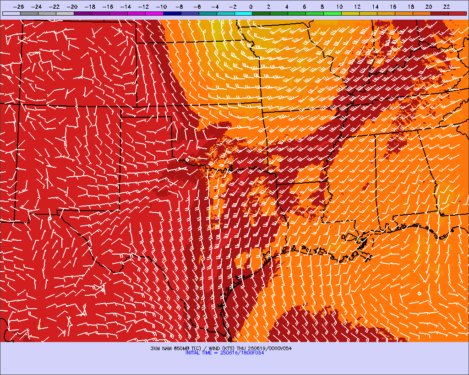This screenshot has height=375, width=469.
Task: Click the -10 scale label
Action: pos(162,6)
